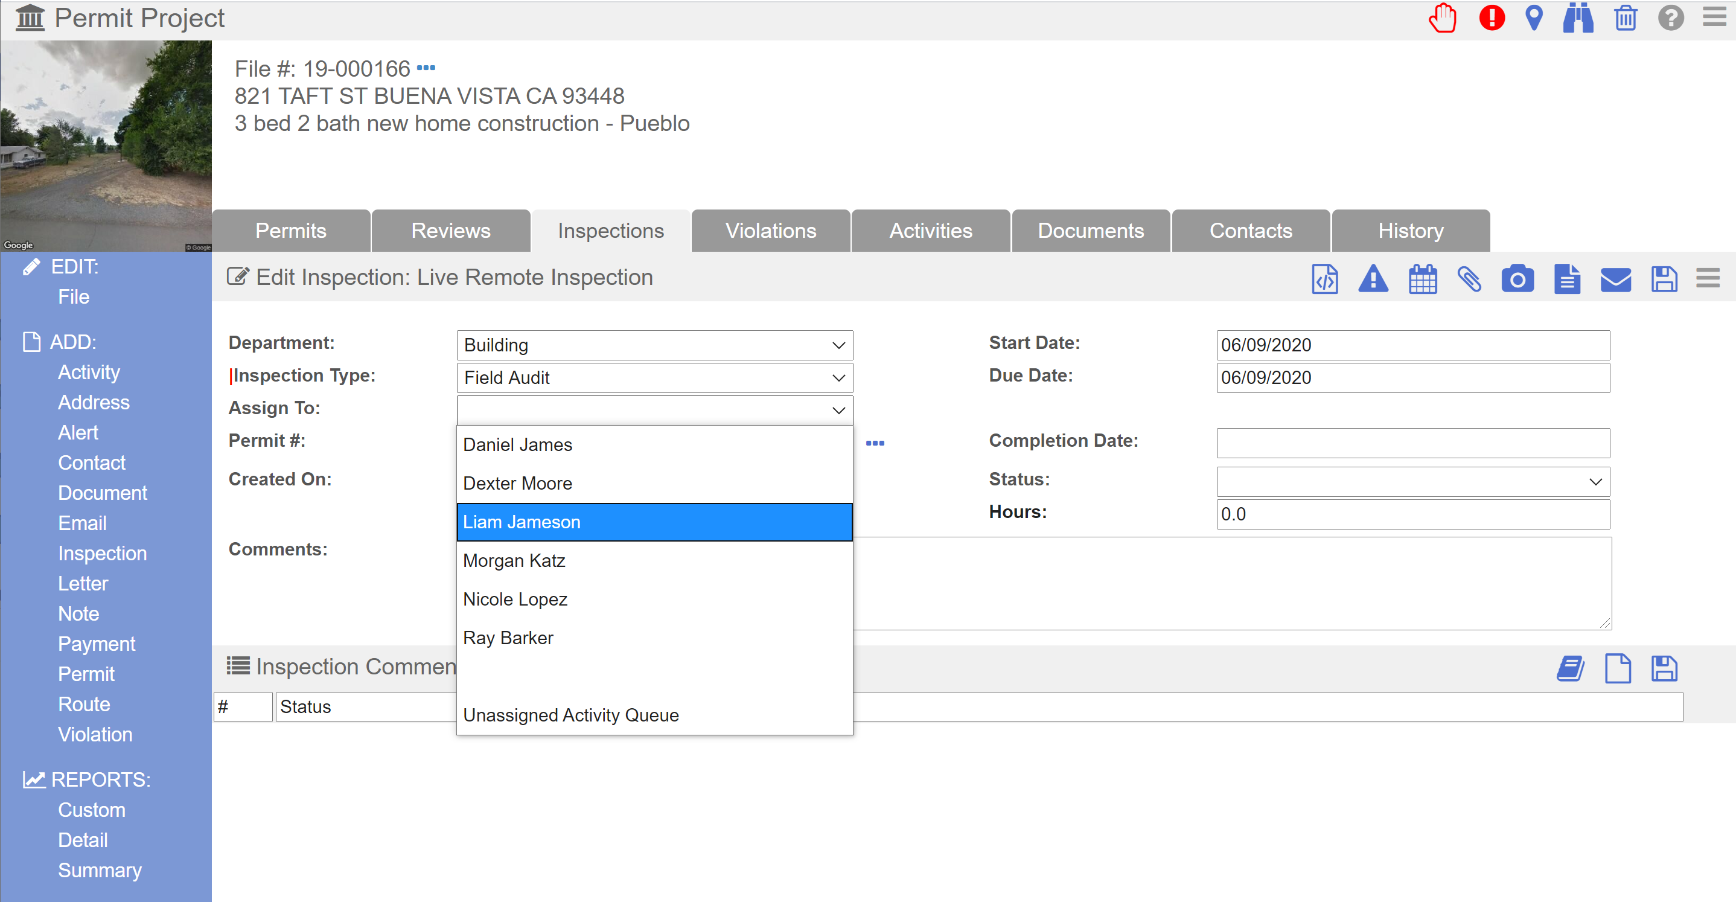This screenshot has height=902, width=1736.
Task: Switch to the Violations tab
Action: coord(770,231)
